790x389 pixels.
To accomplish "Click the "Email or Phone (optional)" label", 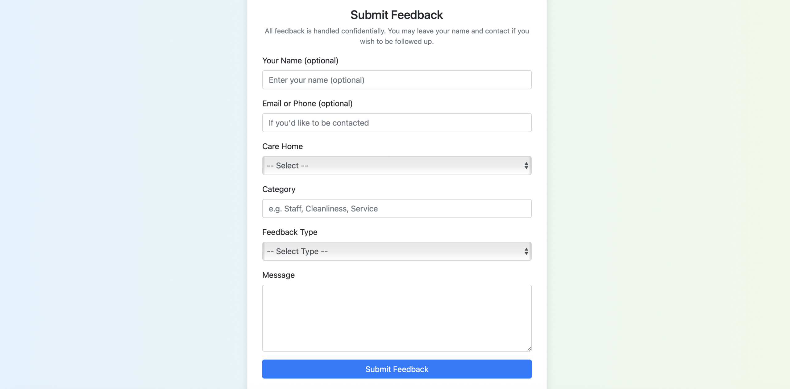I will (x=307, y=103).
